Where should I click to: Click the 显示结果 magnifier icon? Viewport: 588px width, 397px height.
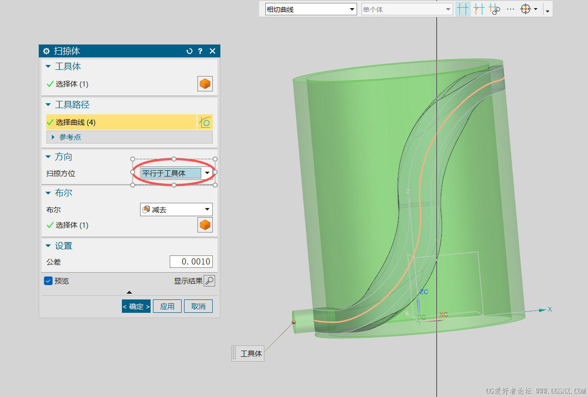pyautogui.click(x=209, y=281)
